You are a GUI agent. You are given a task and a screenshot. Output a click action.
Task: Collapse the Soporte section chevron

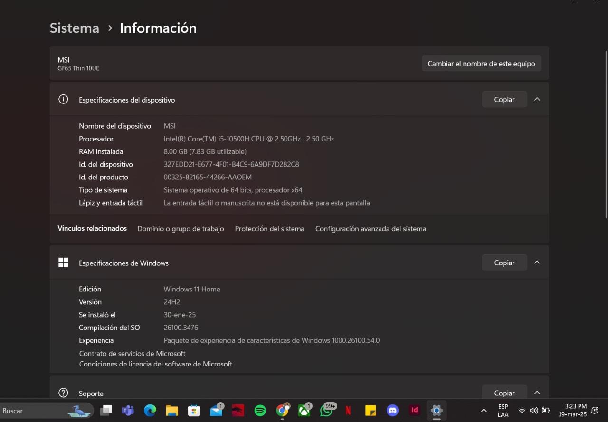(x=537, y=393)
